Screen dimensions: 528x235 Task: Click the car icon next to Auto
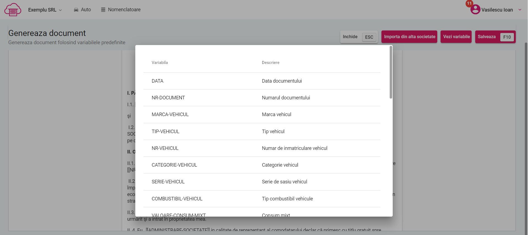(76, 10)
